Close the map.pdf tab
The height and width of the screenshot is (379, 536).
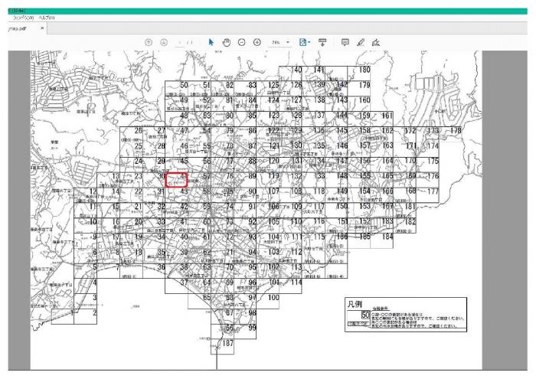tap(42, 28)
